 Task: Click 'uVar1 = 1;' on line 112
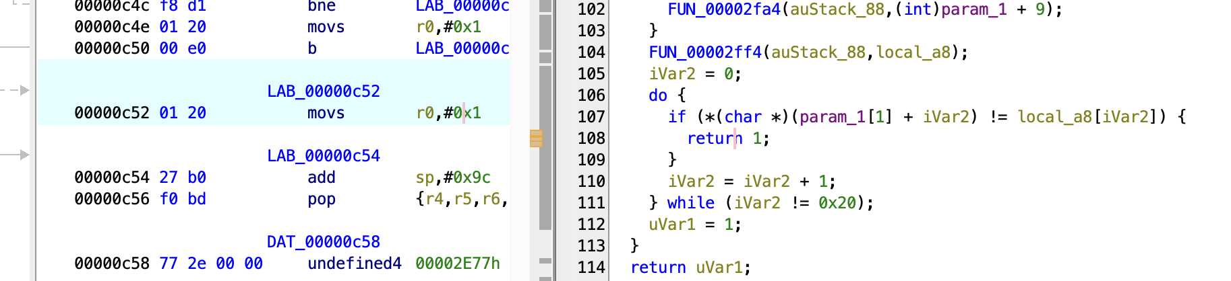pos(695,225)
